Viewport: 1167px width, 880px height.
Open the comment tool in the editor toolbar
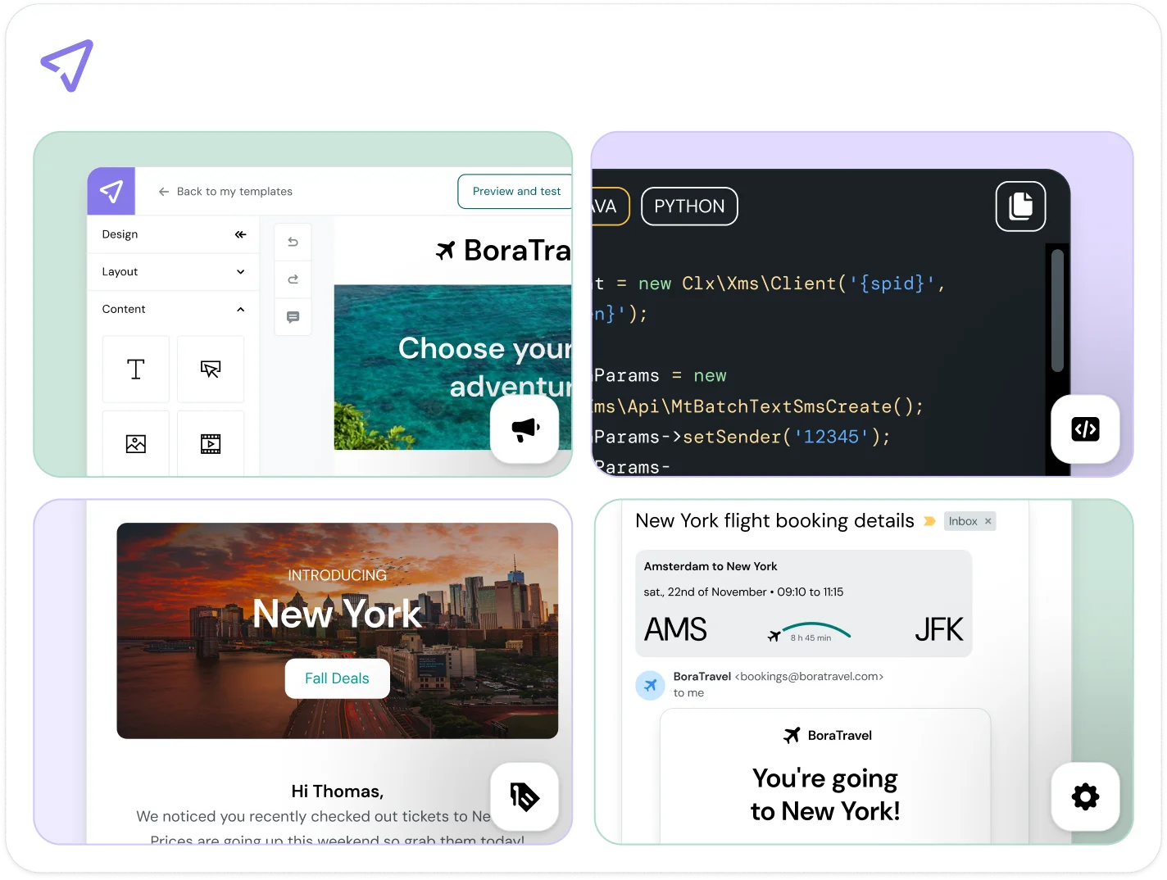(x=293, y=317)
